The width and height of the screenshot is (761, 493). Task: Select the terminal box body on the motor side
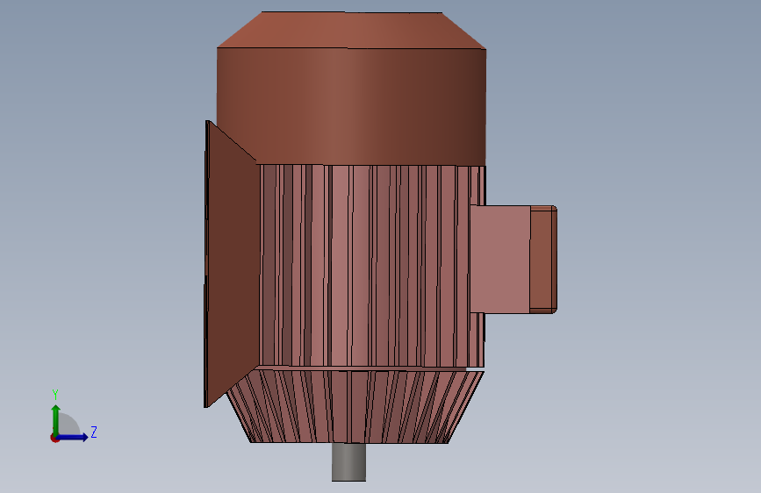click(x=499, y=259)
